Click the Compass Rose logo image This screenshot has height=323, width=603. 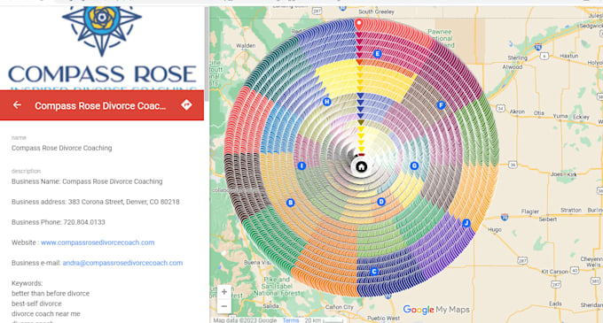click(x=102, y=47)
